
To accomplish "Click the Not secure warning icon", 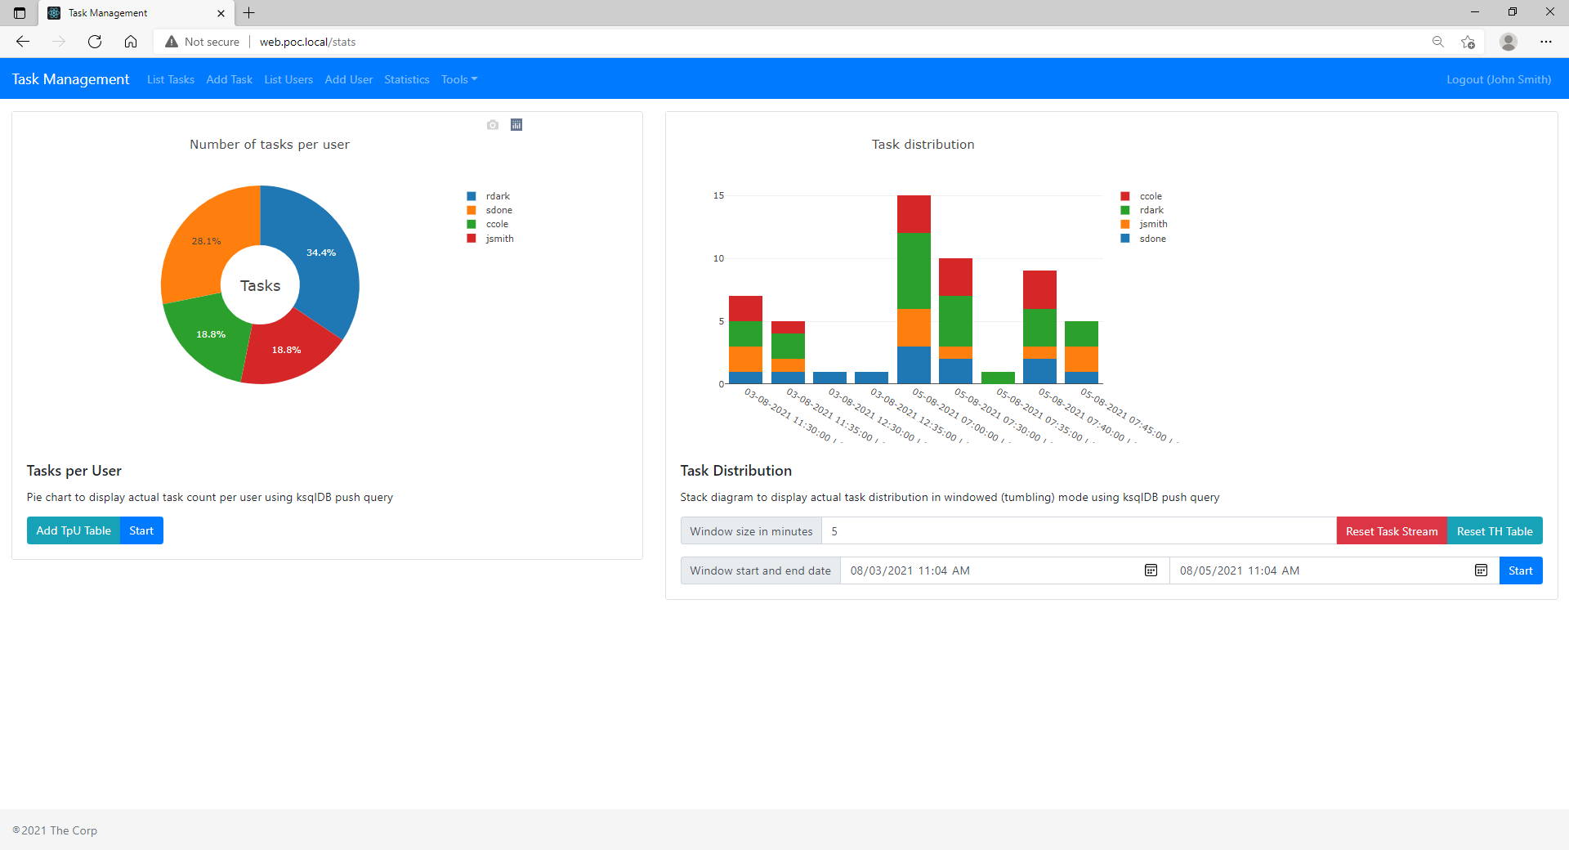I will pyautogui.click(x=172, y=42).
